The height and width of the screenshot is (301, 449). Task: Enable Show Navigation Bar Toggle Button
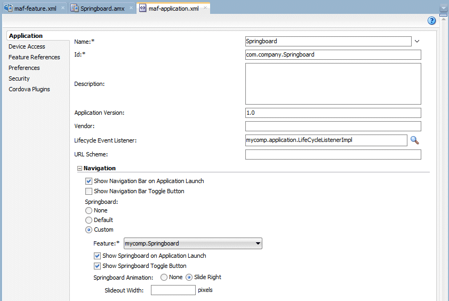(89, 191)
